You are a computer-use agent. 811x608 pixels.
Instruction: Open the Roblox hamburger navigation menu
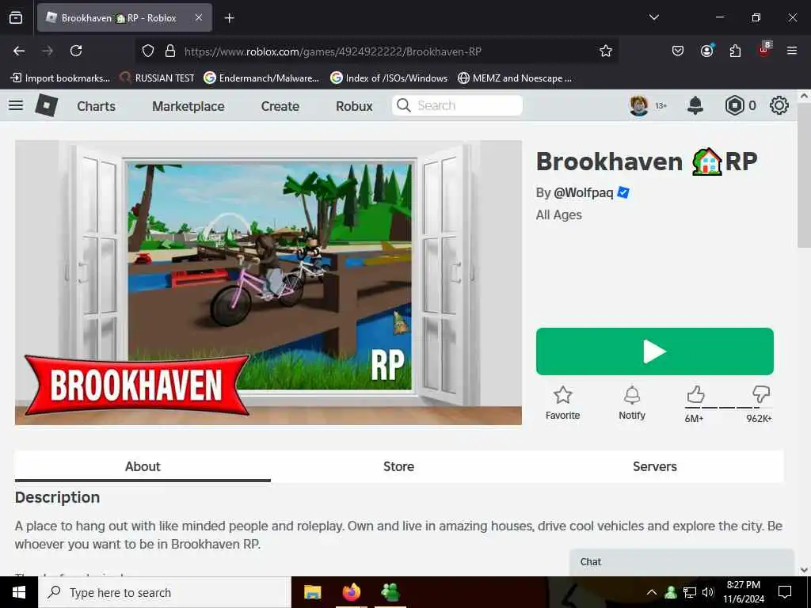16,105
